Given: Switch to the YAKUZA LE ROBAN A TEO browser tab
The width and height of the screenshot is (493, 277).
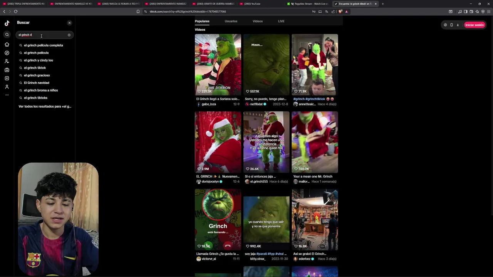Looking at the screenshot, I should pos(119,4).
